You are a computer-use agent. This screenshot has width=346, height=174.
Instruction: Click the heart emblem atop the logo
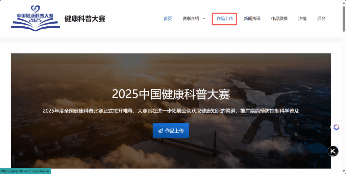pyautogui.click(x=35, y=9)
